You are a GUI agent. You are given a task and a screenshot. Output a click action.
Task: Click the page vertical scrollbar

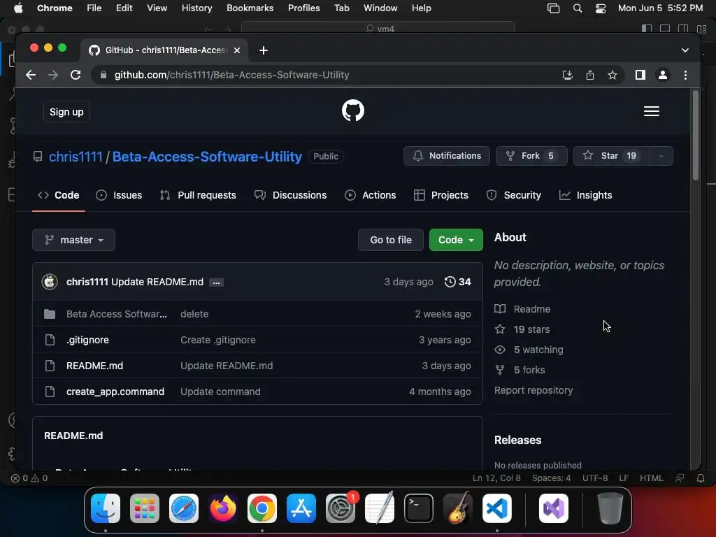coord(695,136)
